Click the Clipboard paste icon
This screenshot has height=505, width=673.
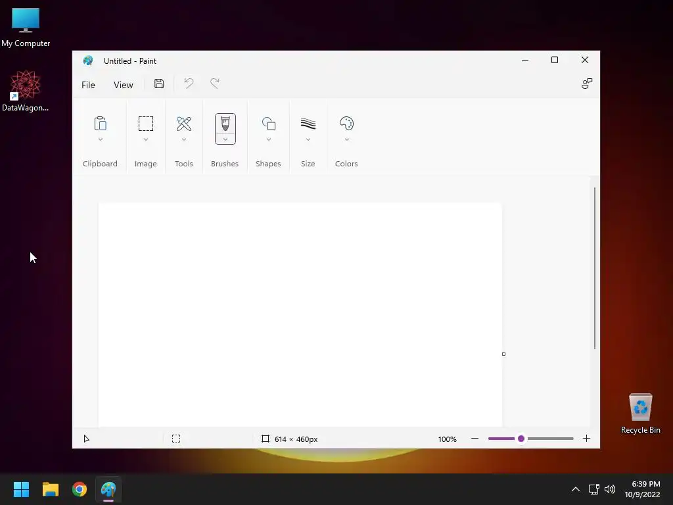point(100,124)
